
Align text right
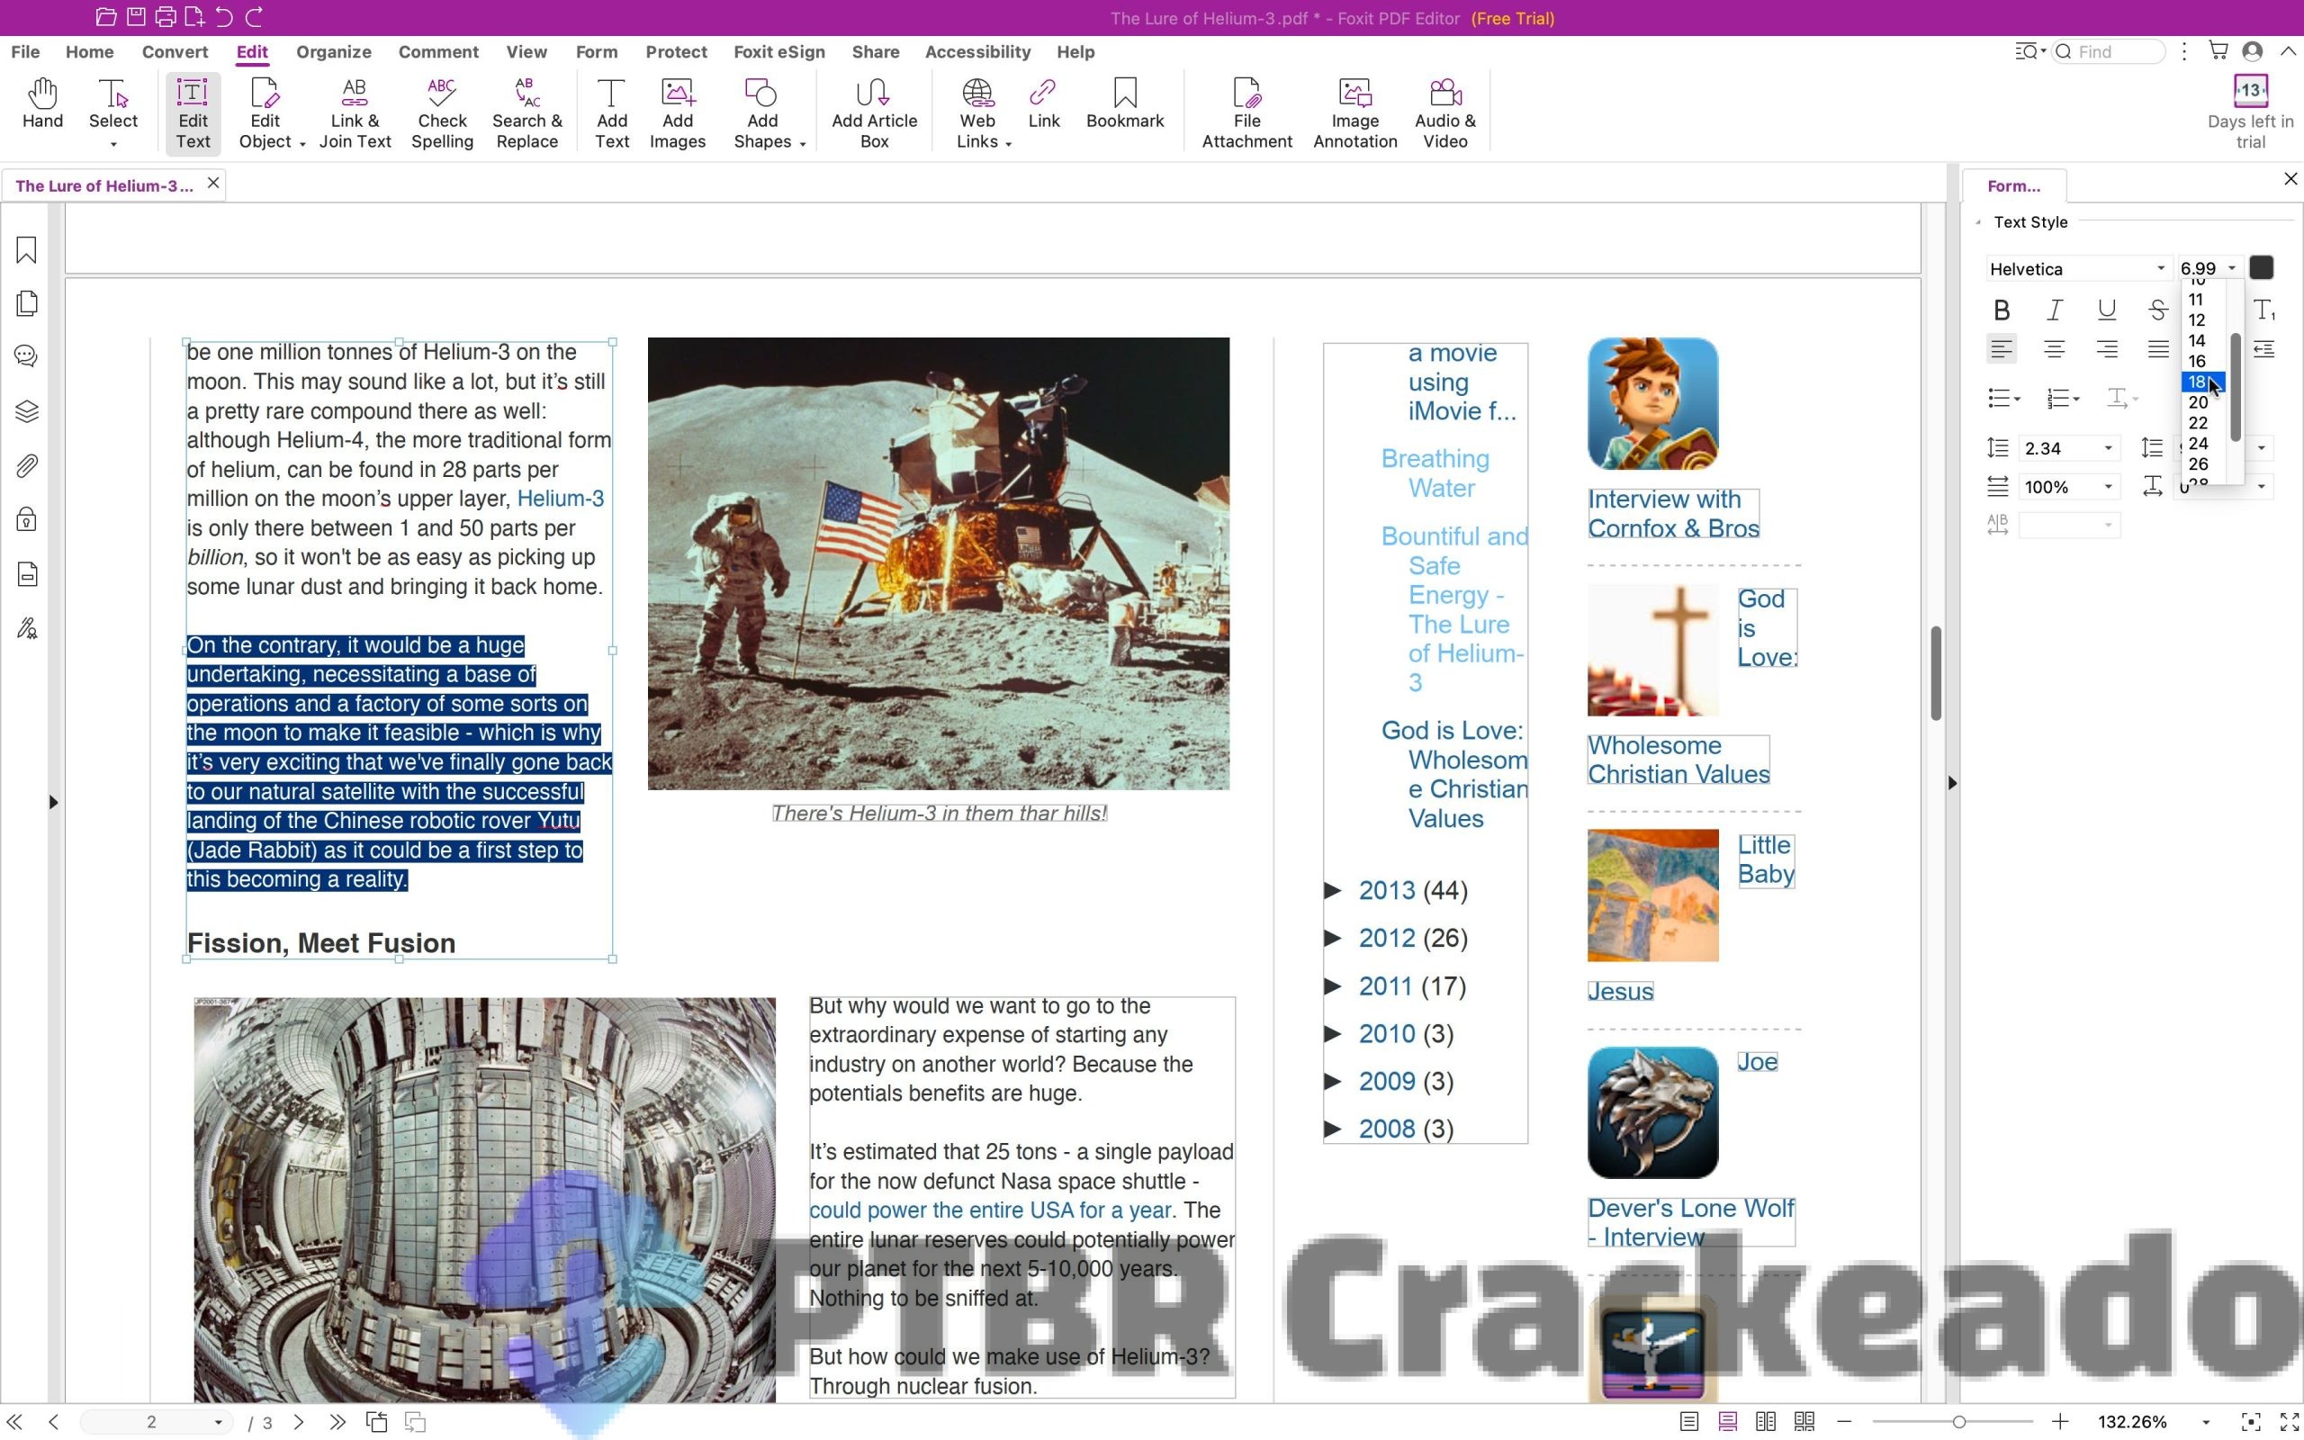coord(2106,349)
